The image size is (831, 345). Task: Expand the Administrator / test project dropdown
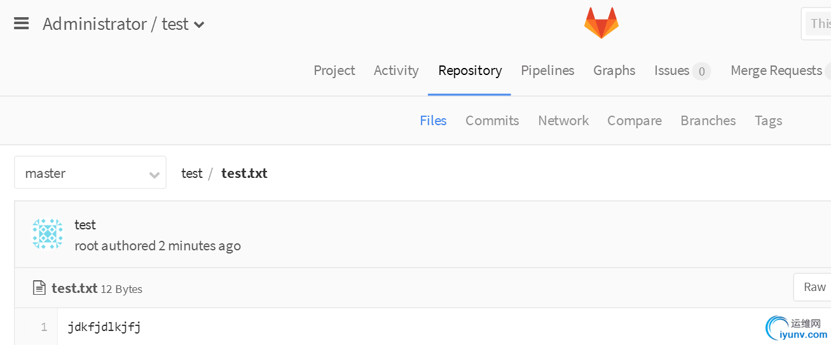(x=199, y=25)
